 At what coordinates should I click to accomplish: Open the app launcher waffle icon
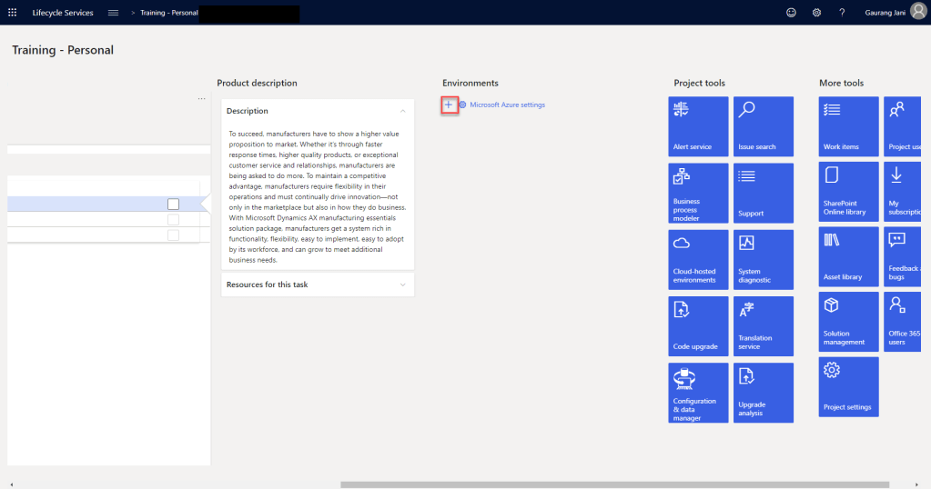[x=13, y=13]
